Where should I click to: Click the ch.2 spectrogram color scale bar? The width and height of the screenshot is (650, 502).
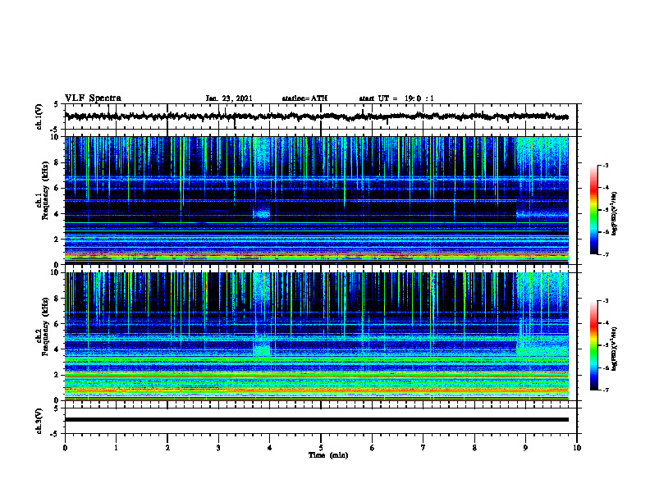click(594, 345)
